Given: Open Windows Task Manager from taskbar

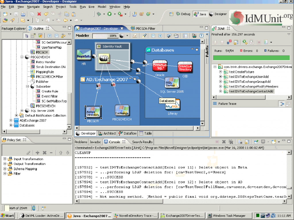Looking at the screenshot, I should [229, 216].
